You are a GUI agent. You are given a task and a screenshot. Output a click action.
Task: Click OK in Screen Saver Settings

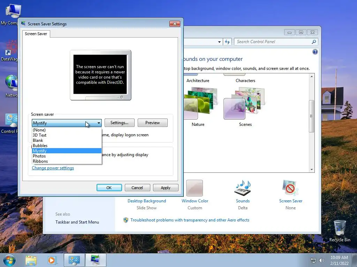point(109,187)
